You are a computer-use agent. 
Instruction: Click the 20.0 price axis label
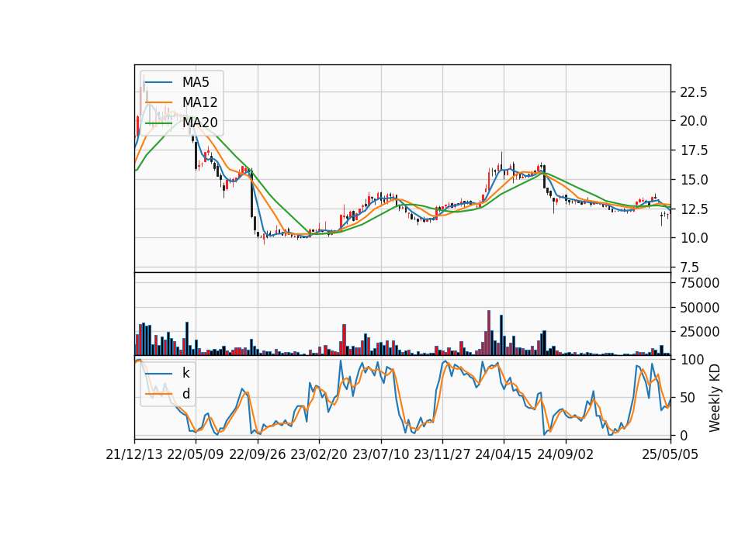point(694,121)
